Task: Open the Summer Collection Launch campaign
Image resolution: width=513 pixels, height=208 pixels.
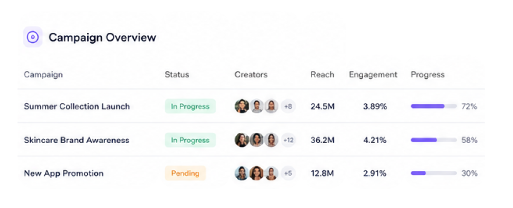Action: pyautogui.click(x=77, y=106)
